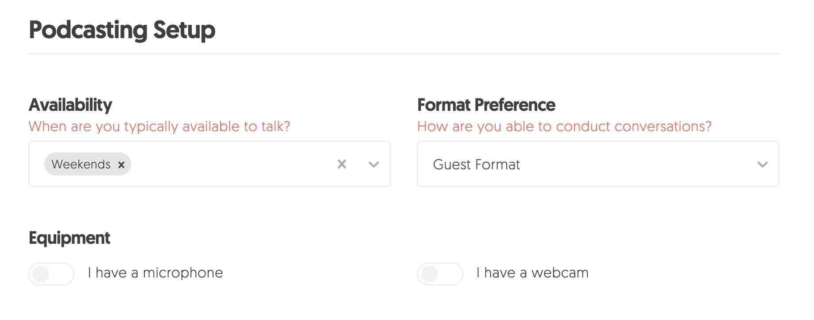Clear all selected availability options
The width and height of the screenshot is (814, 320).
pos(341,164)
